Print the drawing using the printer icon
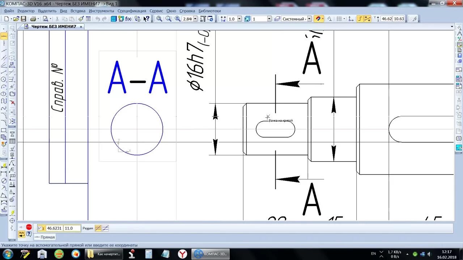 tap(33, 19)
